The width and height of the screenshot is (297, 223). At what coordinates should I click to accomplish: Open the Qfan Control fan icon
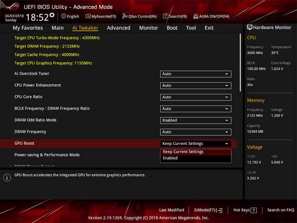coord(125,16)
